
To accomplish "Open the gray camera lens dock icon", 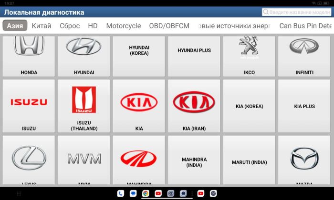I will (183, 193).
